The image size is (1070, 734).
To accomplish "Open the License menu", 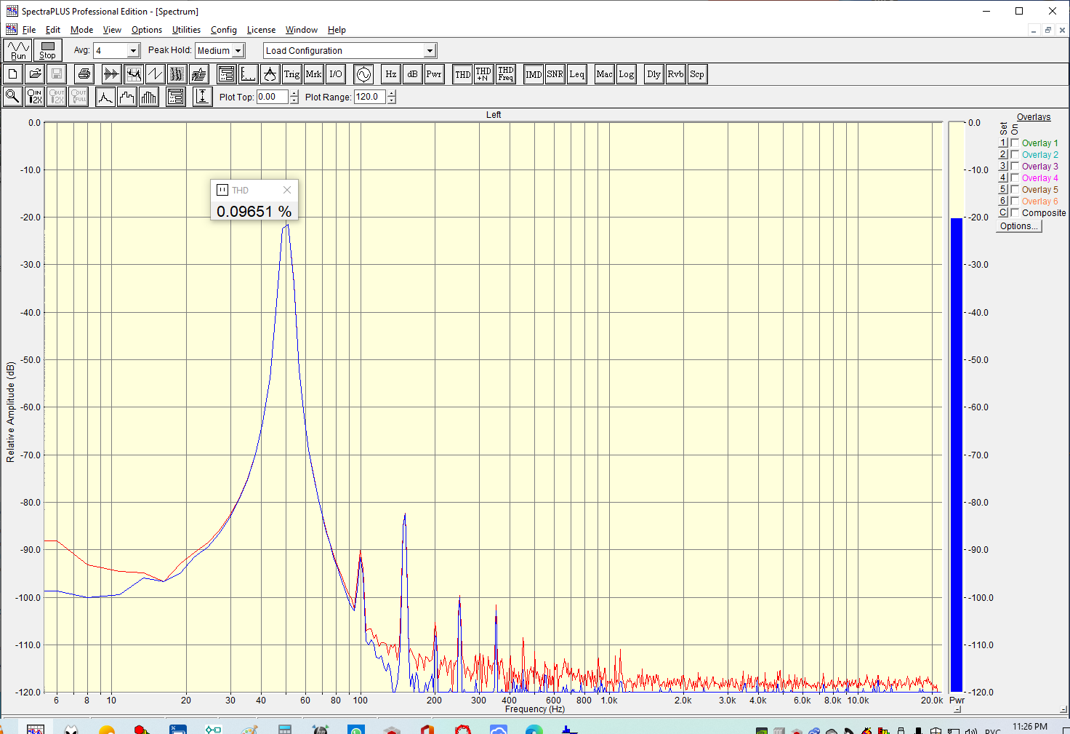I will point(261,30).
